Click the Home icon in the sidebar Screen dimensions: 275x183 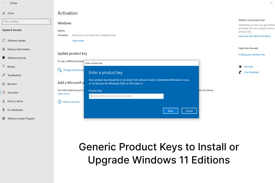tap(4, 13)
